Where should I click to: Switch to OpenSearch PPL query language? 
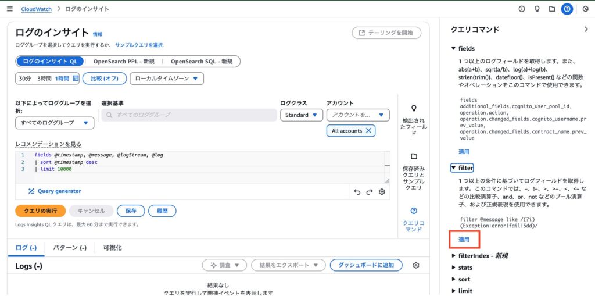point(124,61)
